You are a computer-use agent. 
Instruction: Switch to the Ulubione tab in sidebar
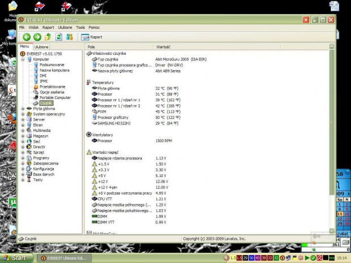(x=41, y=47)
